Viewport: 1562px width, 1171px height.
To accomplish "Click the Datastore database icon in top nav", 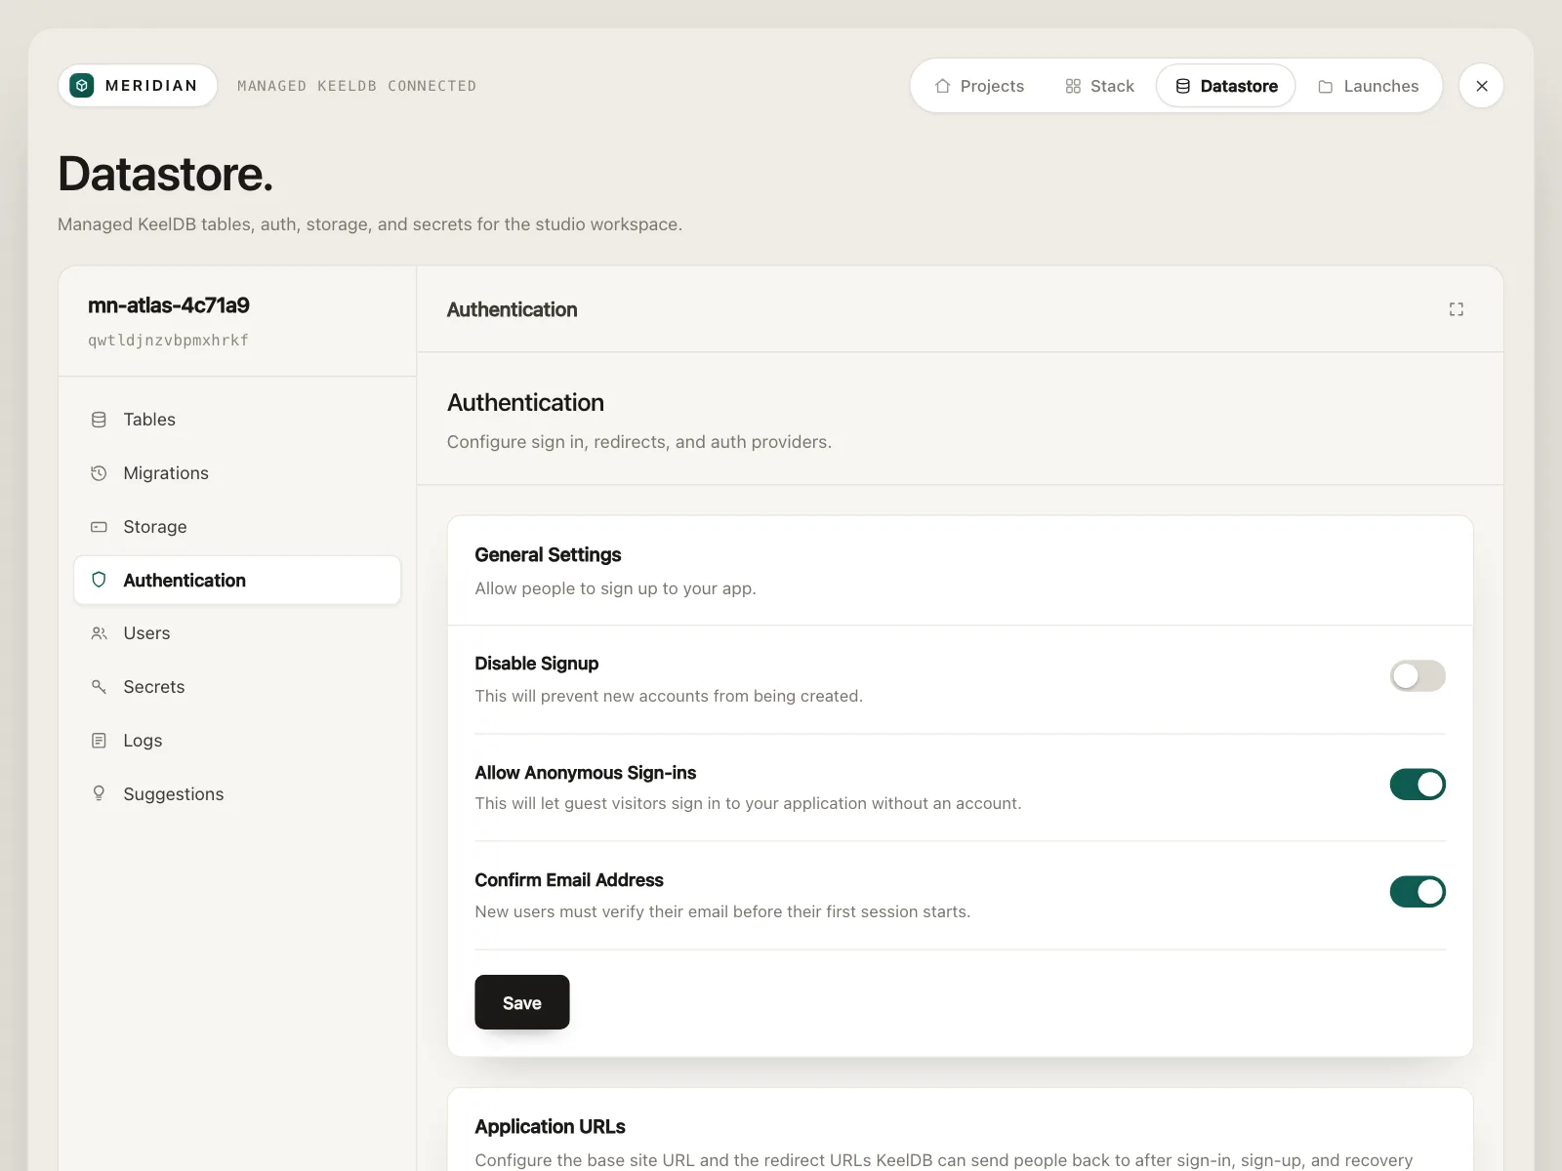I will click(x=1182, y=86).
